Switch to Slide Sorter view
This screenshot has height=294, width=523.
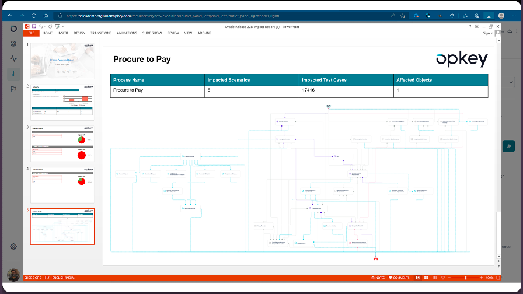tap(426, 278)
